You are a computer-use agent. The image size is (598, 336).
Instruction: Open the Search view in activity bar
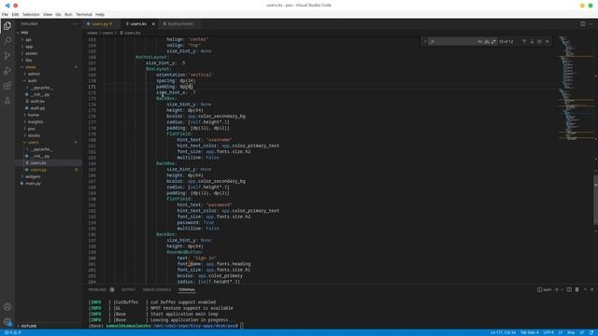point(7,40)
